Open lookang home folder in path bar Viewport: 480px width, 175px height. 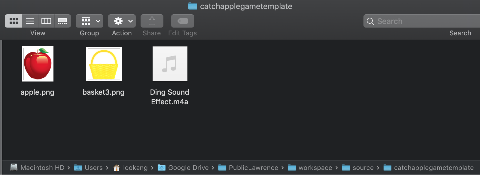pos(130,168)
